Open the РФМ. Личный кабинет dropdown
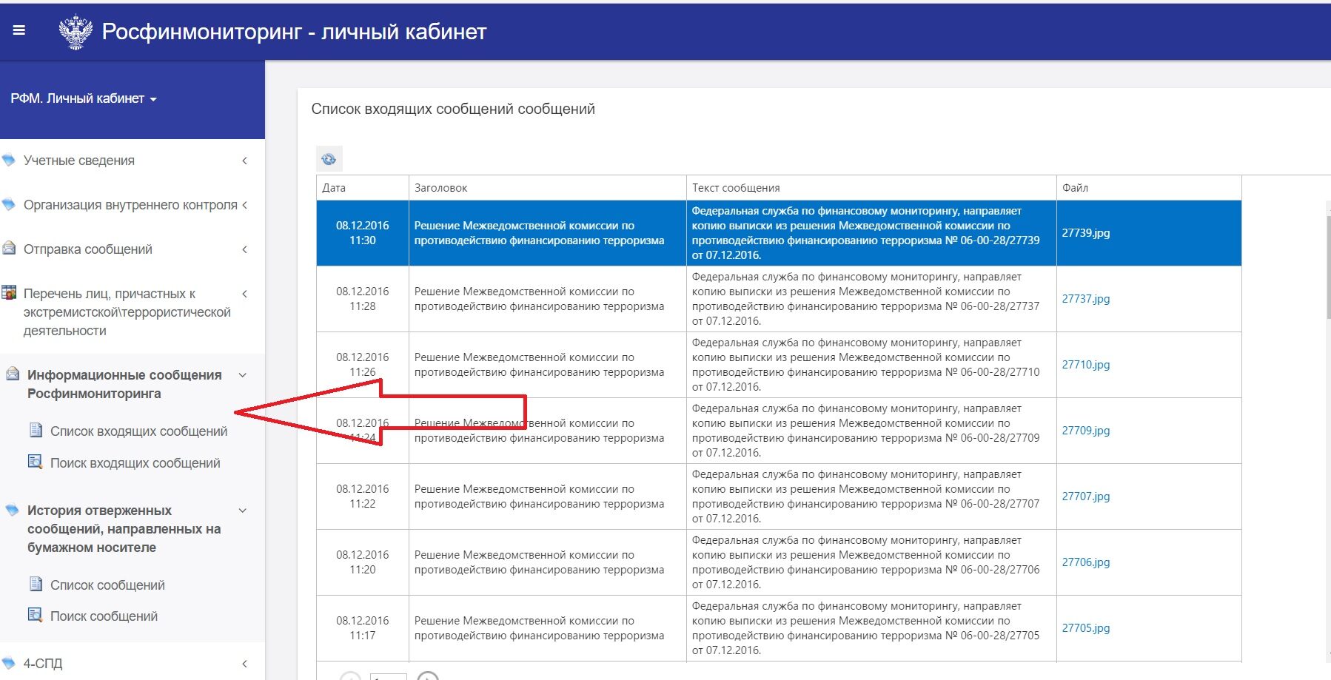The height and width of the screenshot is (680, 1331). [84, 98]
